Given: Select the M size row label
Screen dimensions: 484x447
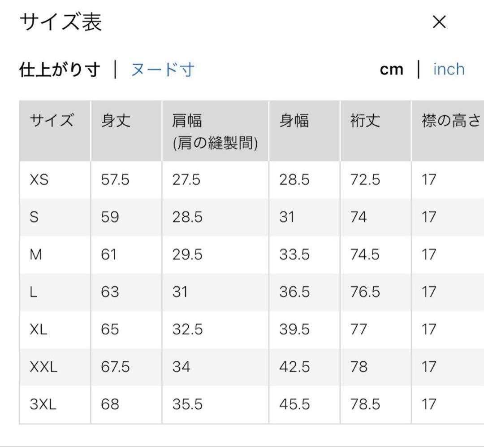Looking at the screenshot, I should (36, 255).
